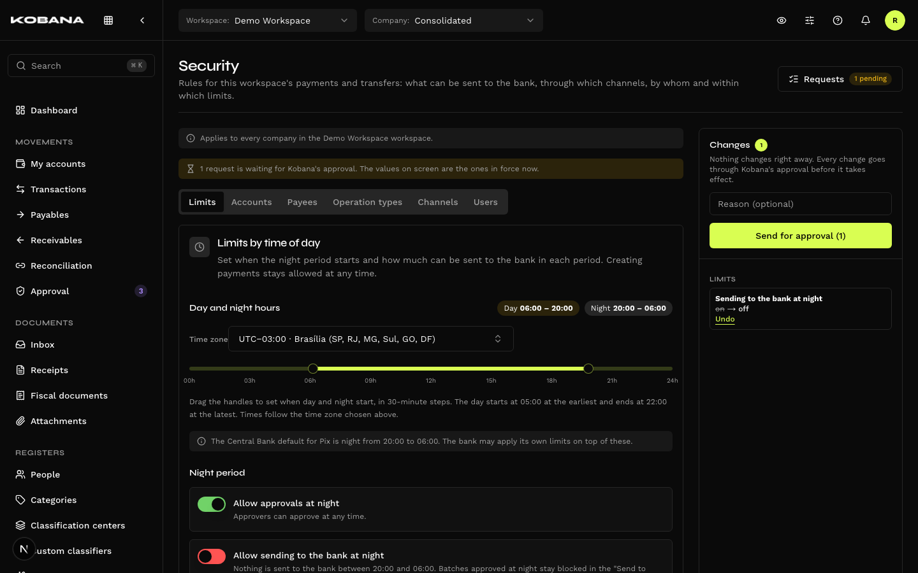Image resolution: width=918 pixels, height=573 pixels.
Task: Switch to the Limits tab
Action: coord(202,202)
